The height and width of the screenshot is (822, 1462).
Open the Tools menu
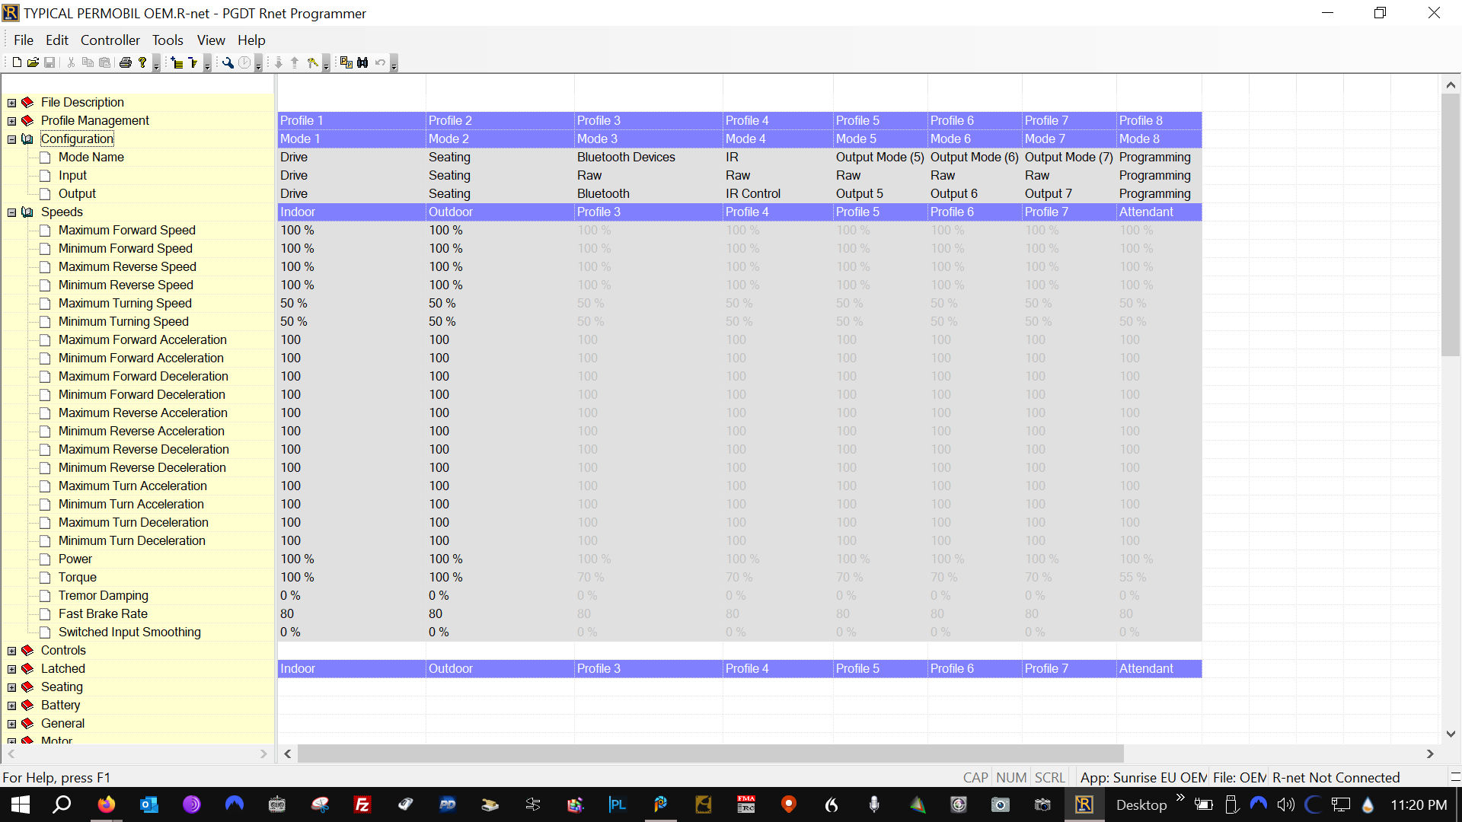[x=167, y=40]
